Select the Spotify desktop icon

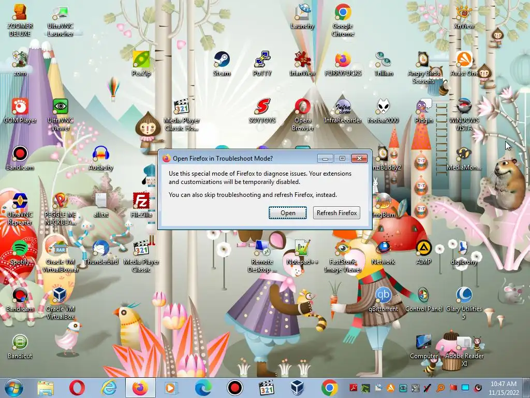point(20,252)
